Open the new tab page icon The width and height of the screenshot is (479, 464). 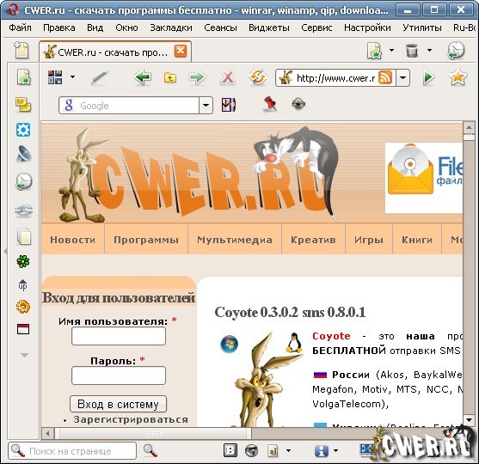(21, 50)
